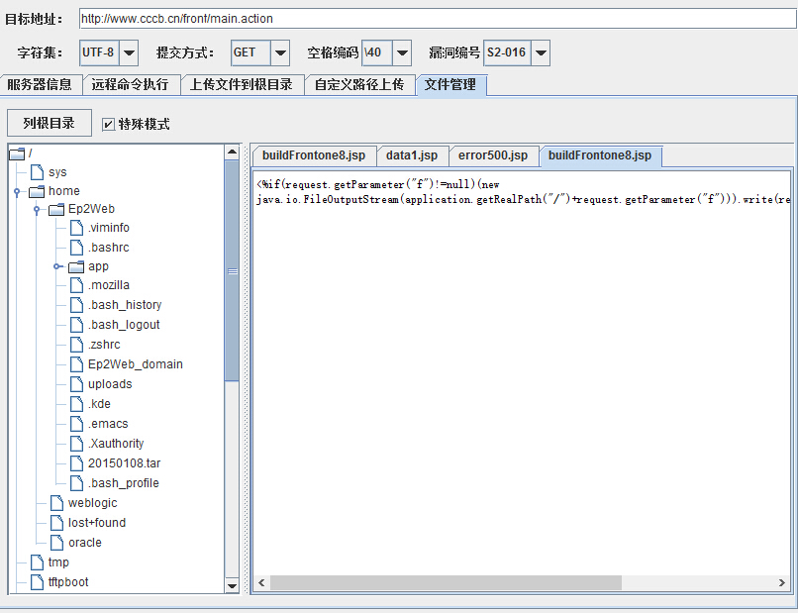798x613 pixels.
Task: Select the uploads entry label
Action: point(110,384)
